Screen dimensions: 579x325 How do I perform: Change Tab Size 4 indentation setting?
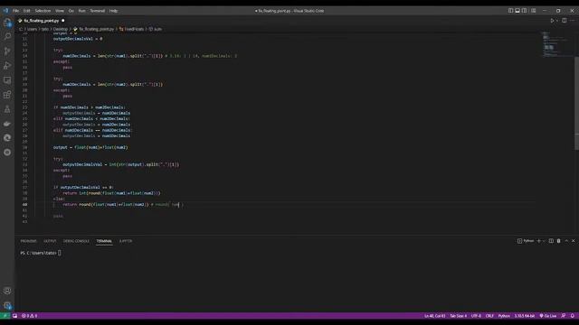point(459,316)
